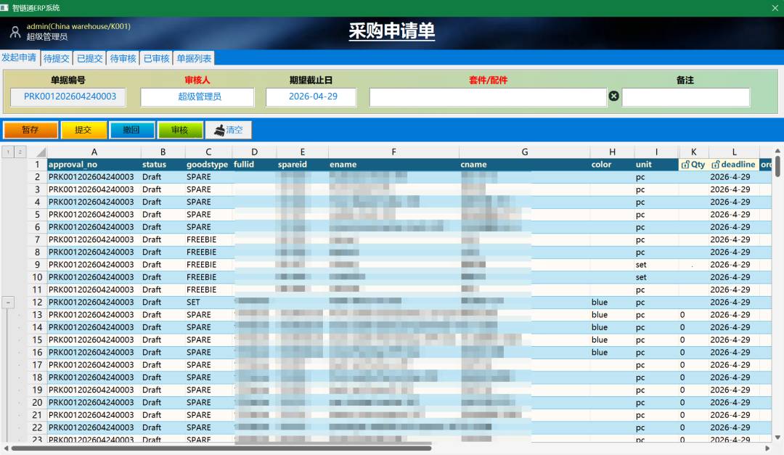784x455 pixels.
Task: Click the green 审核 button
Action: point(180,130)
